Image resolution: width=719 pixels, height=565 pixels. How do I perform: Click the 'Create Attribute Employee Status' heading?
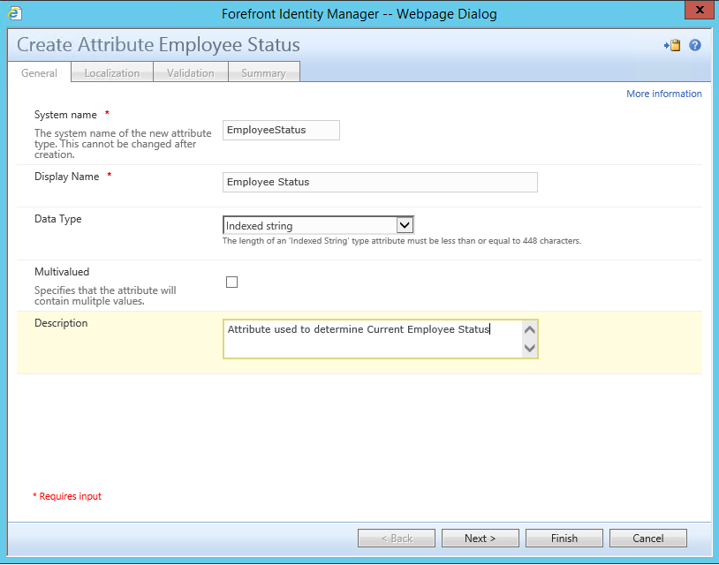158,45
